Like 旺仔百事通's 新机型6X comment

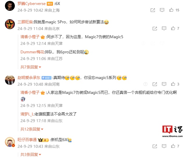click(x=173, y=146)
